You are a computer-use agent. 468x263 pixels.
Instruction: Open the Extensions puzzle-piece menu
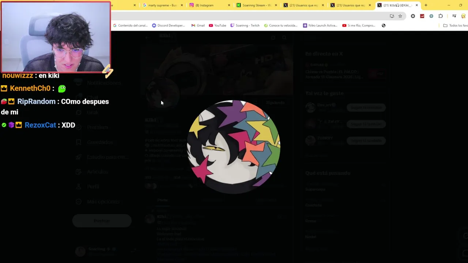click(x=441, y=16)
